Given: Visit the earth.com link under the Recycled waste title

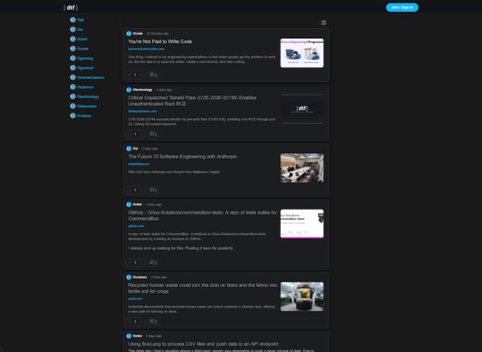Looking at the screenshot, I should pos(135,299).
